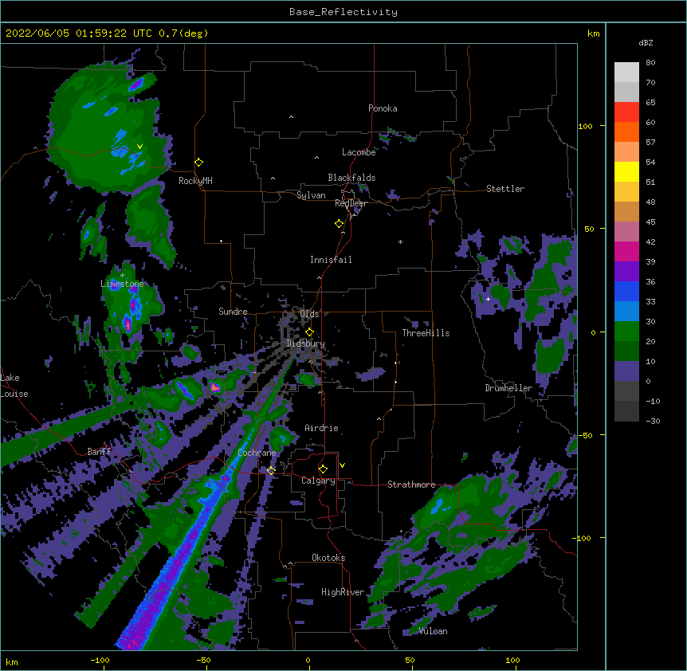
Task: Click the Base_Reflectivity title text
Action: (343, 12)
